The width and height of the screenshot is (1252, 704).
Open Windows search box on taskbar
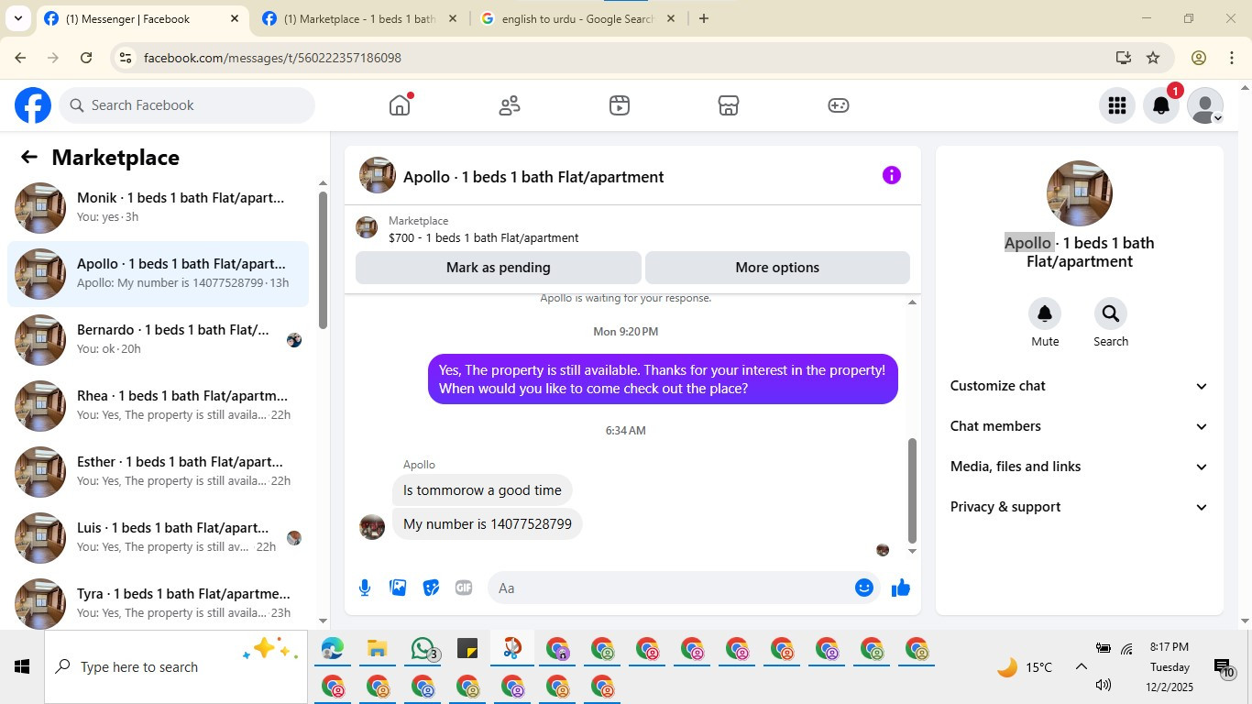tap(176, 667)
